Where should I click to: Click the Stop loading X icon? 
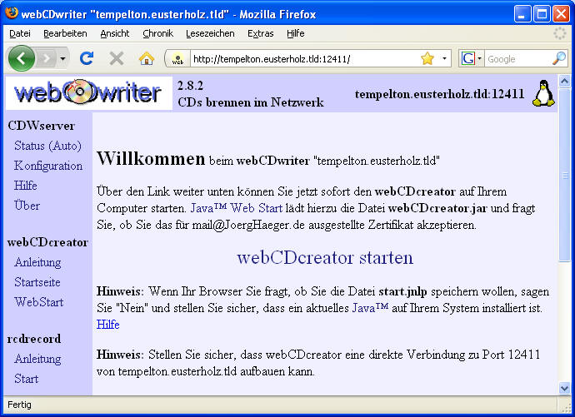[117, 58]
